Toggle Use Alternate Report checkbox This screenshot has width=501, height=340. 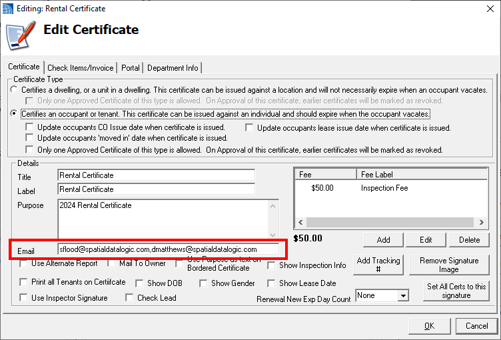pos(23,263)
